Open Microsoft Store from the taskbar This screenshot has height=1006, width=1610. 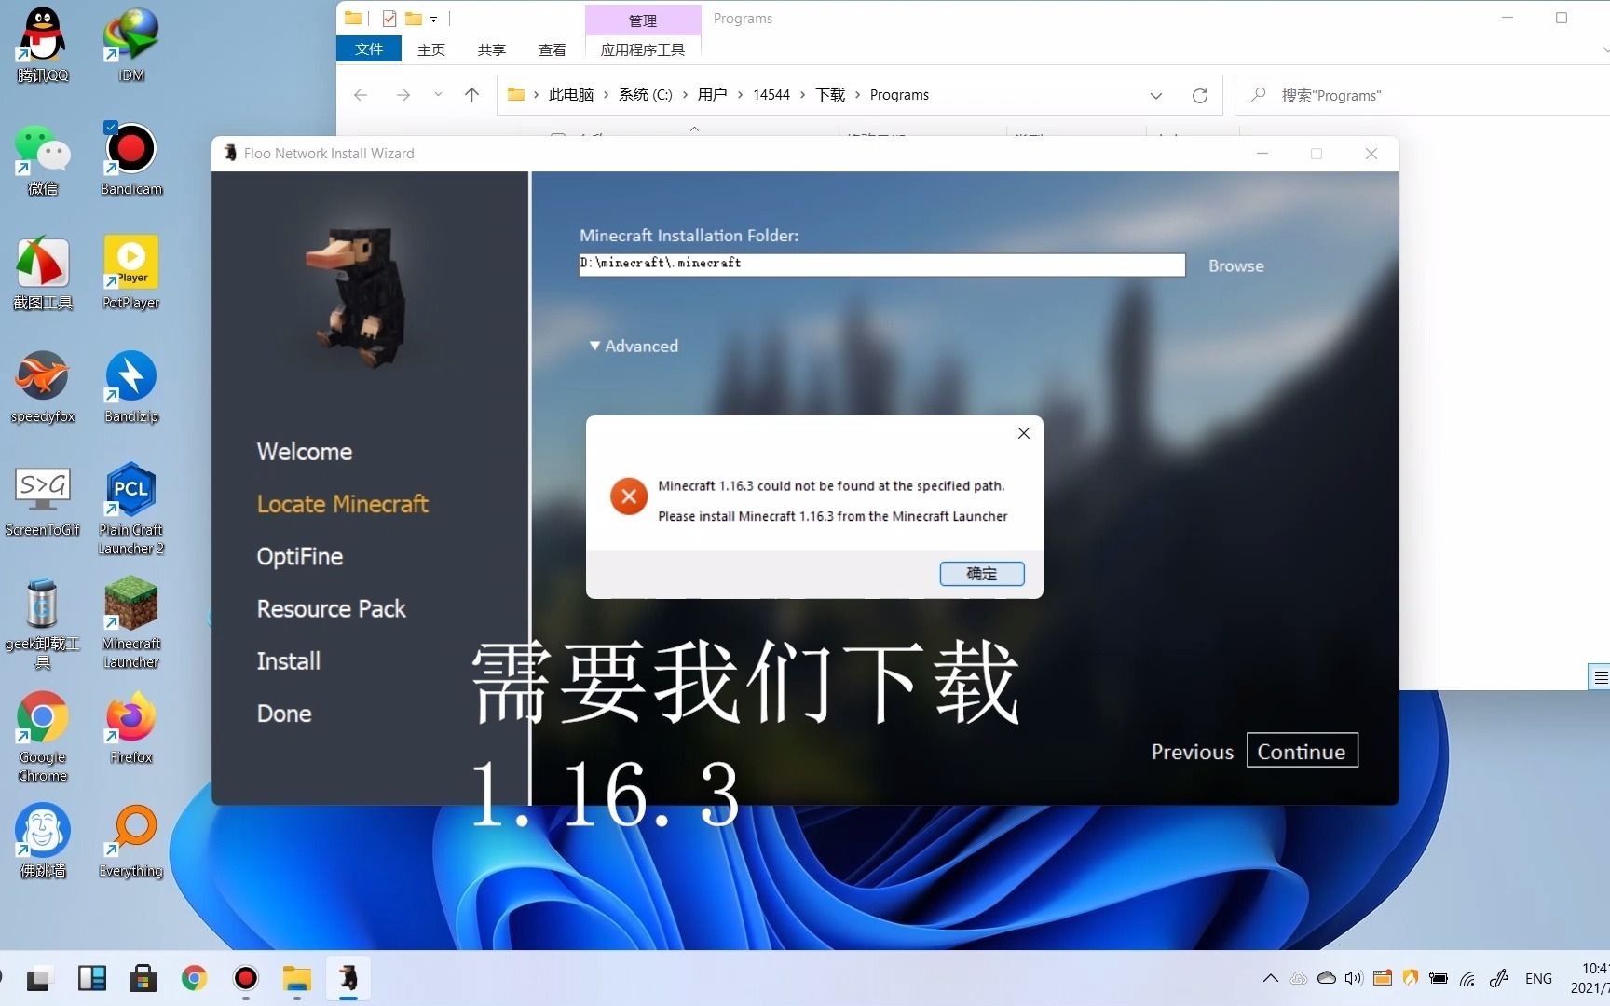click(143, 978)
